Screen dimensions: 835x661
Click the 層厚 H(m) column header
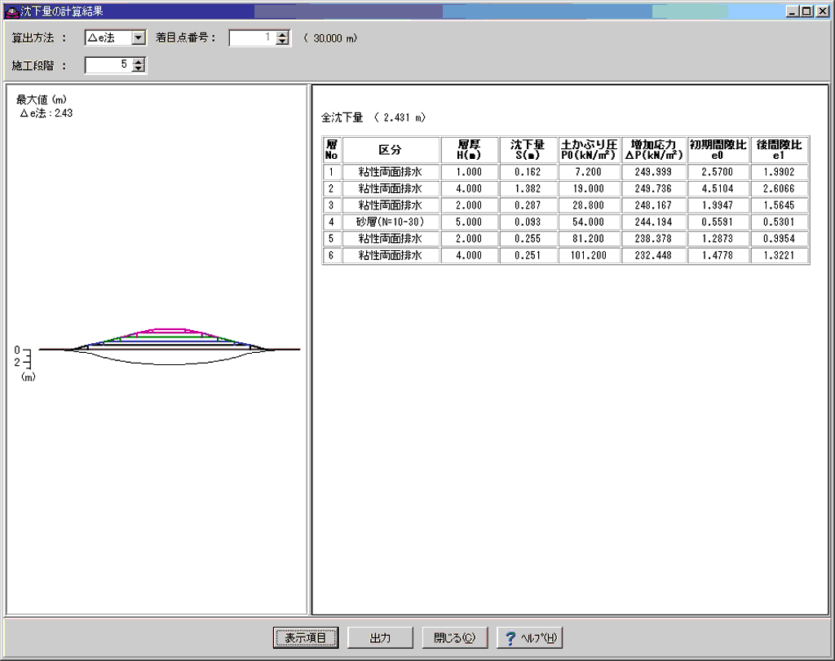[469, 149]
